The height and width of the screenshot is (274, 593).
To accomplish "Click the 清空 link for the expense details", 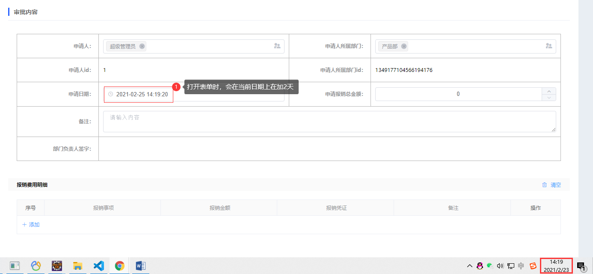I will (x=556, y=185).
